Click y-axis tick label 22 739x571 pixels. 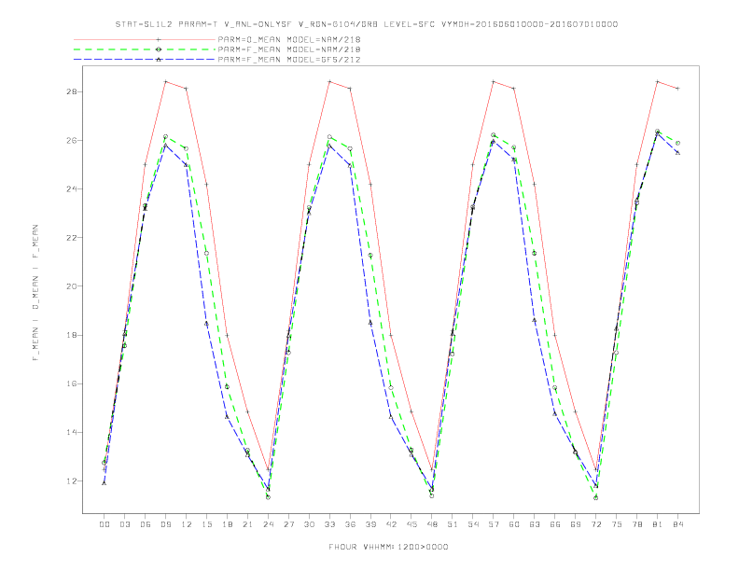point(72,238)
